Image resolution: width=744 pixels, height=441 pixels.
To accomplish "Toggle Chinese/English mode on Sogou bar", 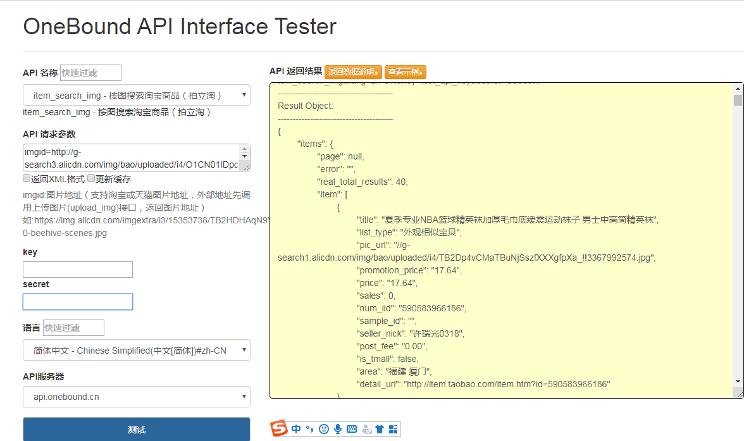I will point(296,429).
